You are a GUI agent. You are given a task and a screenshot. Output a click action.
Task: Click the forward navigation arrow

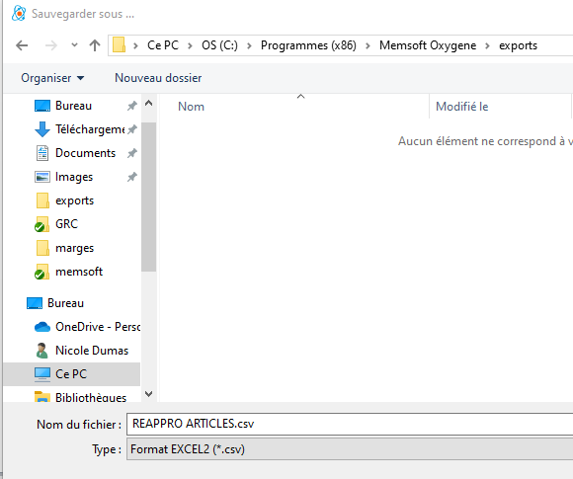(x=51, y=45)
